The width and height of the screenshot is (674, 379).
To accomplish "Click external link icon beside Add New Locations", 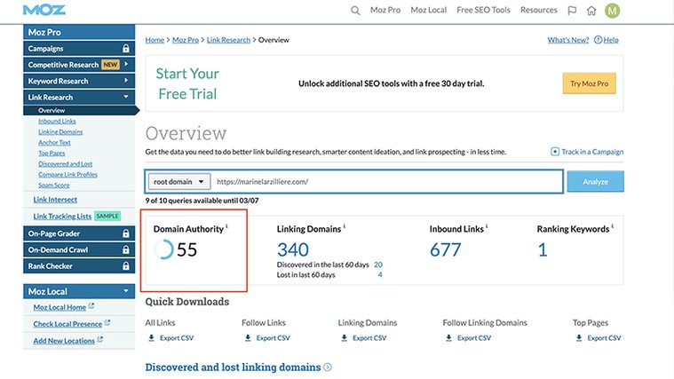I will pyautogui.click(x=99, y=339).
